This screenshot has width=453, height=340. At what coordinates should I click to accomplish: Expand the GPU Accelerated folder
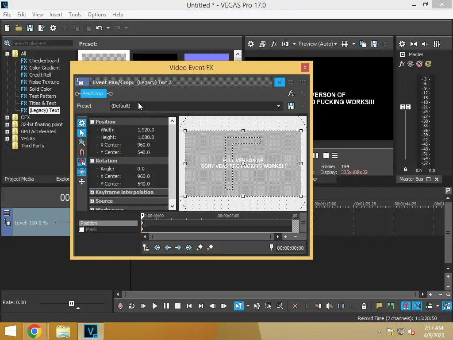tap(7, 131)
